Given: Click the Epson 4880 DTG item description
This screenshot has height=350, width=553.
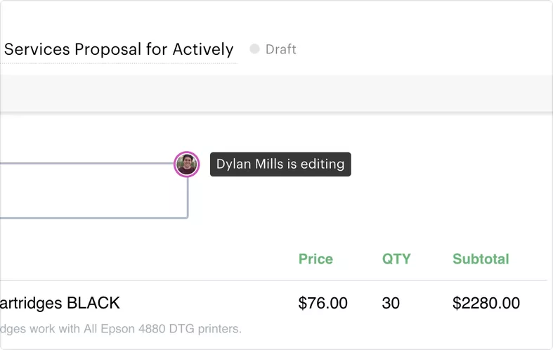Looking at the screenshot, I should pyautogui.click(x=120, y=328).
